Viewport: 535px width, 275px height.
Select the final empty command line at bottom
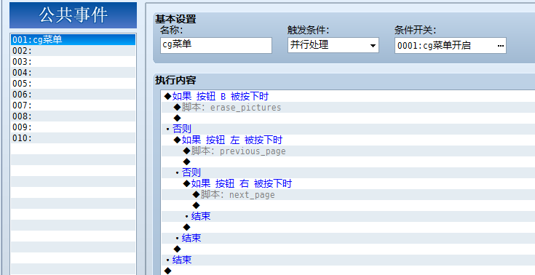348,270
